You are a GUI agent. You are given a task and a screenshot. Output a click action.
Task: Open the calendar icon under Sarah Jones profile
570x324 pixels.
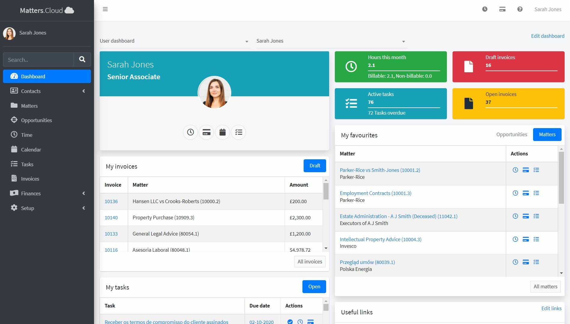click(222, 132)
